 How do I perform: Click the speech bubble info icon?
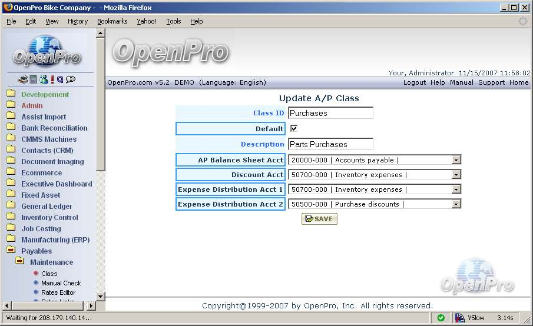coord(71,79)
